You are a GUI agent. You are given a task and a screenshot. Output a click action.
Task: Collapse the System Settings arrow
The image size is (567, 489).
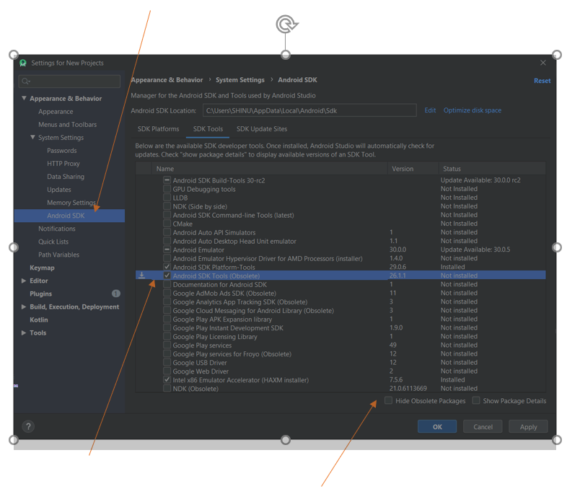(x=32, y=137)
